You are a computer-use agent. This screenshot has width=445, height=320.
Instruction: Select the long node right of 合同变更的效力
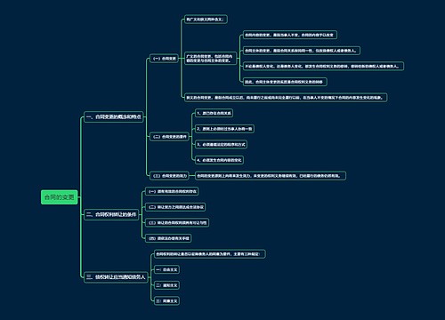(x=271, y=176)
